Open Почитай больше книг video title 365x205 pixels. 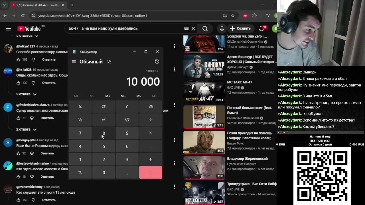pos(249,110)
